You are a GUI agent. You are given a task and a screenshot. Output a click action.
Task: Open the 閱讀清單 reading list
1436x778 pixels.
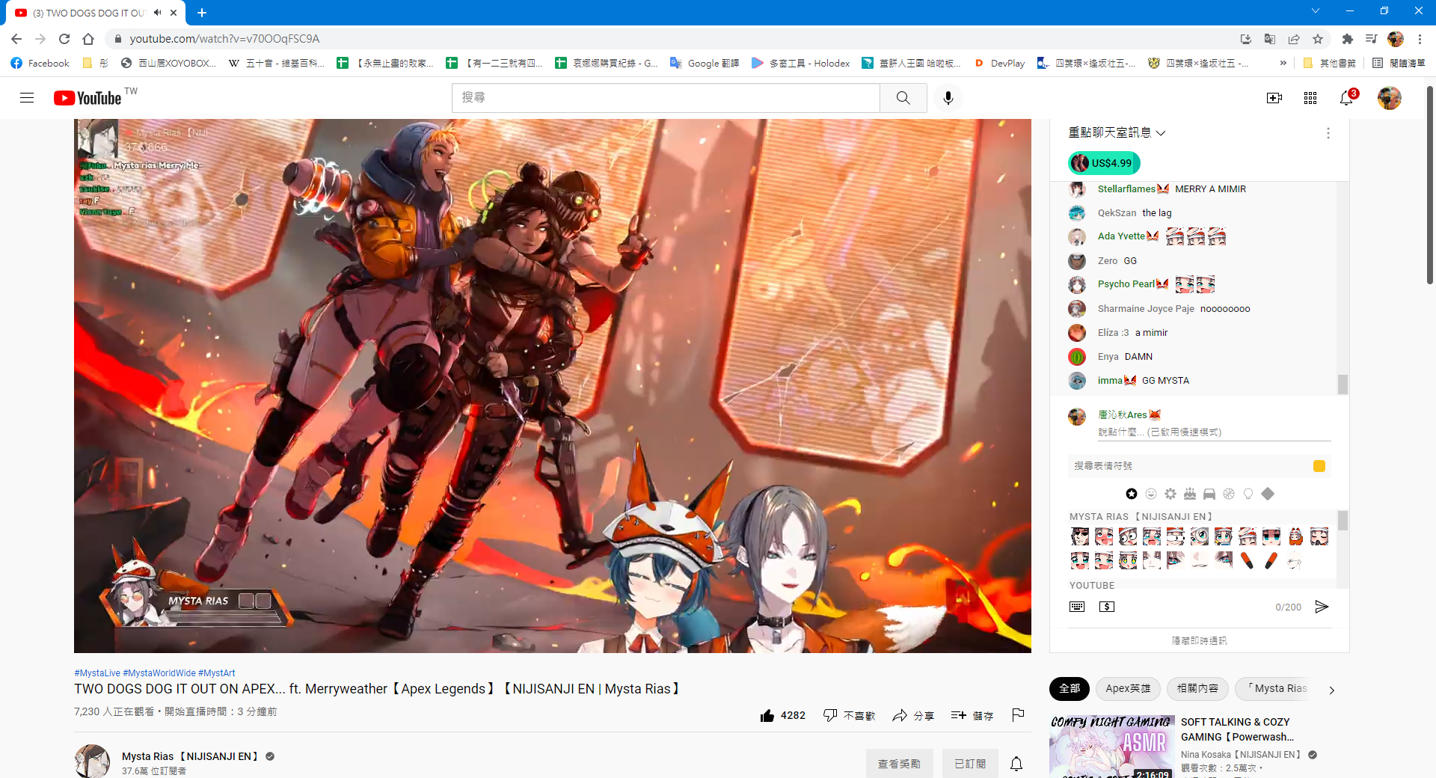1399,64
